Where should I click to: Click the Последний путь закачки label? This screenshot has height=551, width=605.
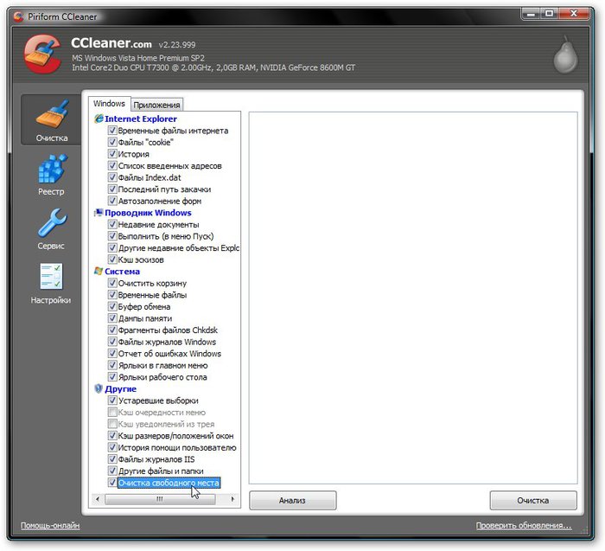point(164,189)
